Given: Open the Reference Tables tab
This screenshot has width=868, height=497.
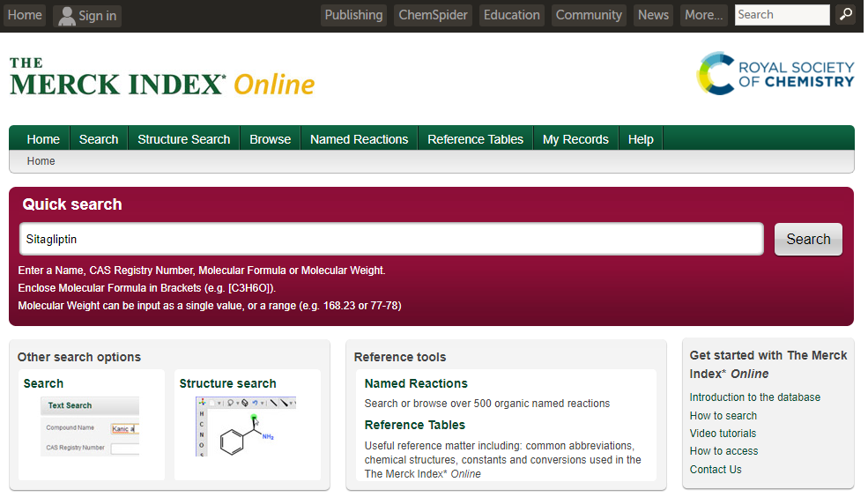Looking at the screenshot, I should point(475,139).
